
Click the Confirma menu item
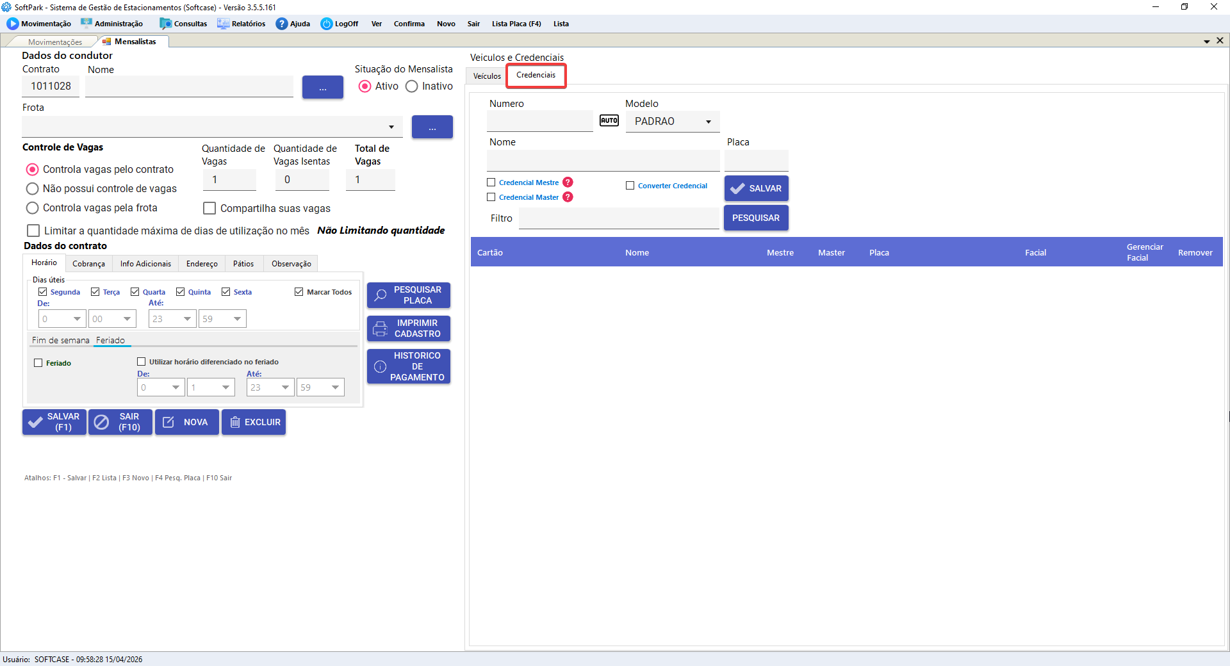pos(409,24)
